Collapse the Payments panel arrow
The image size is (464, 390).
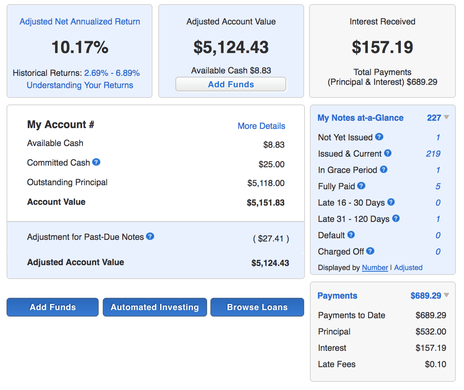tap(446, 295)
